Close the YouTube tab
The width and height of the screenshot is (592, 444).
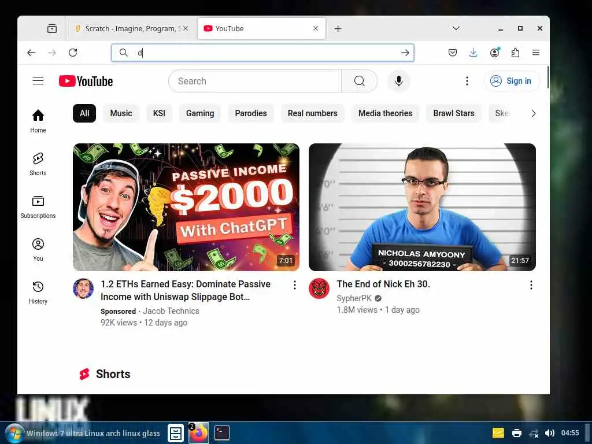[x=316, y=29]
